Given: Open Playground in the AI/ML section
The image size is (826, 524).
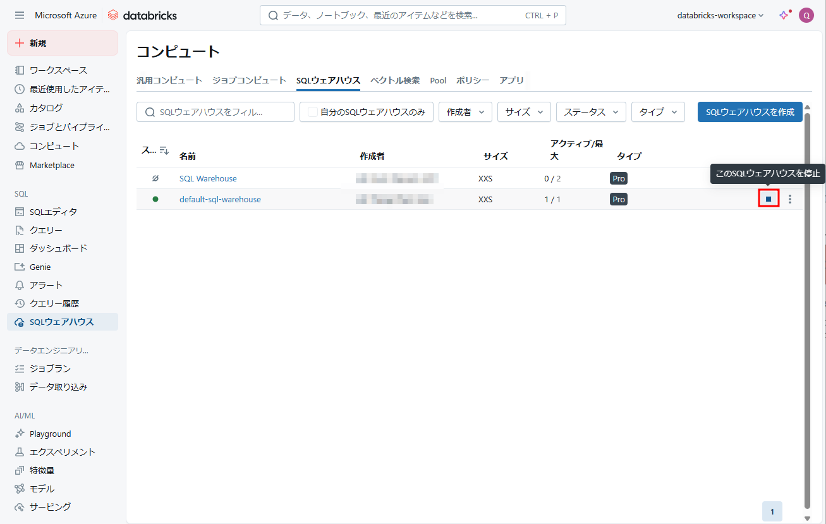Looking at the screenshot, I should [x=50, y=434].
